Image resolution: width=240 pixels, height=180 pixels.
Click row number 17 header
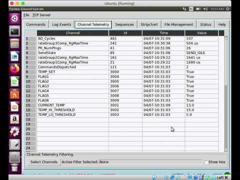[x=30, y=114]
